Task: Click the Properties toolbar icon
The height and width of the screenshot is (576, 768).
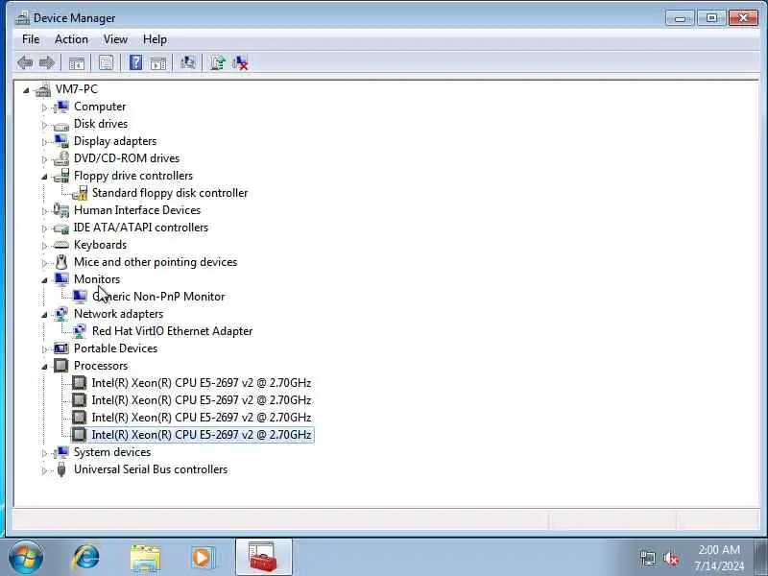Action: tap(106, 62)
